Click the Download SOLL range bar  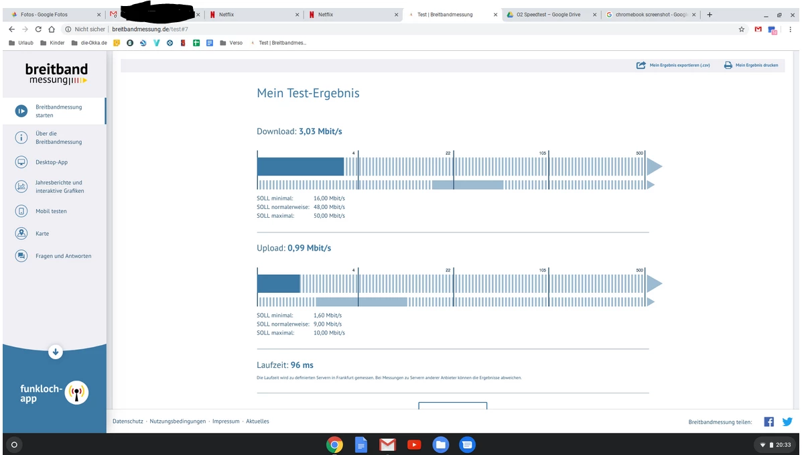pyautogui.click(x=468, y=185)
